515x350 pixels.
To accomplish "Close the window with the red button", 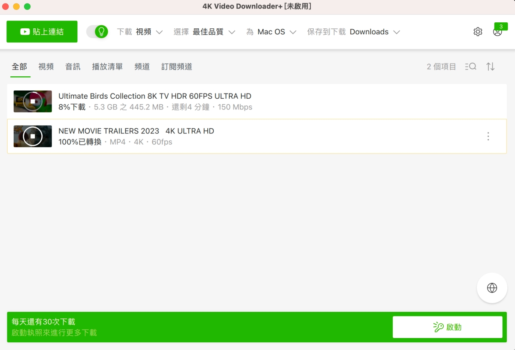I will tap(6, 6).
